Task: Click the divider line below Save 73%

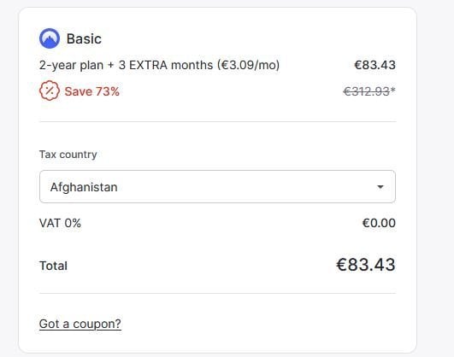Action: pyautogui.click(x=217, y=122)
